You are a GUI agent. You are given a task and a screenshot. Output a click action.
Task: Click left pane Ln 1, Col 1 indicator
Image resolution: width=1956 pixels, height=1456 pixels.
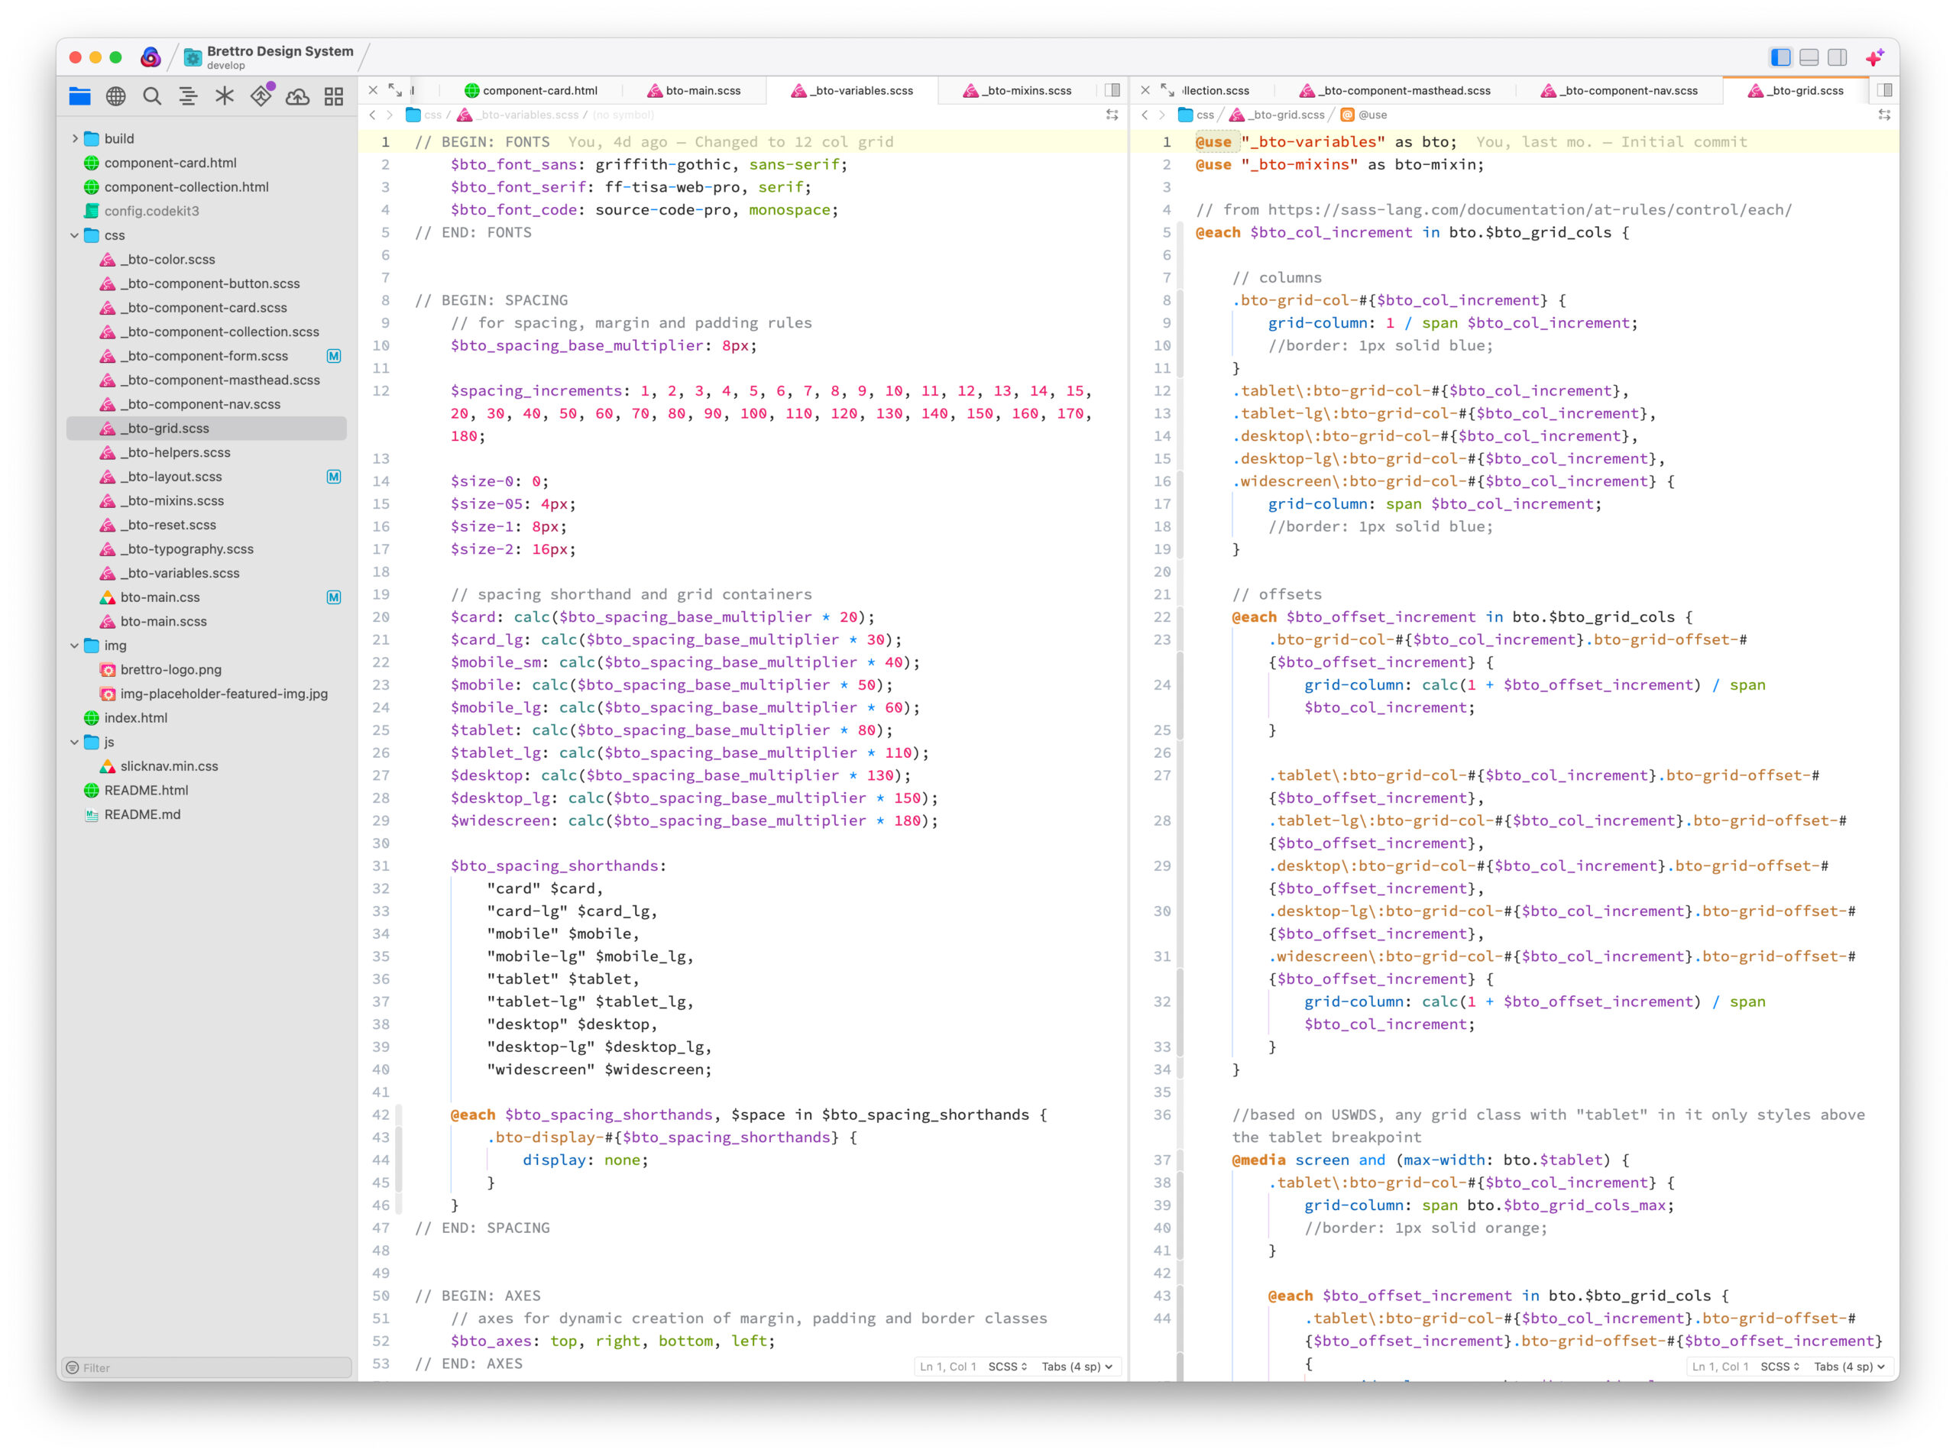[x=947, y=1366]
